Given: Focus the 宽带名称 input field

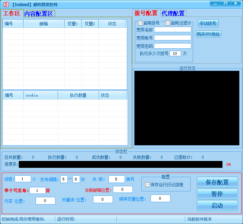Looking at the screenshot, I should tap(172, 30).
